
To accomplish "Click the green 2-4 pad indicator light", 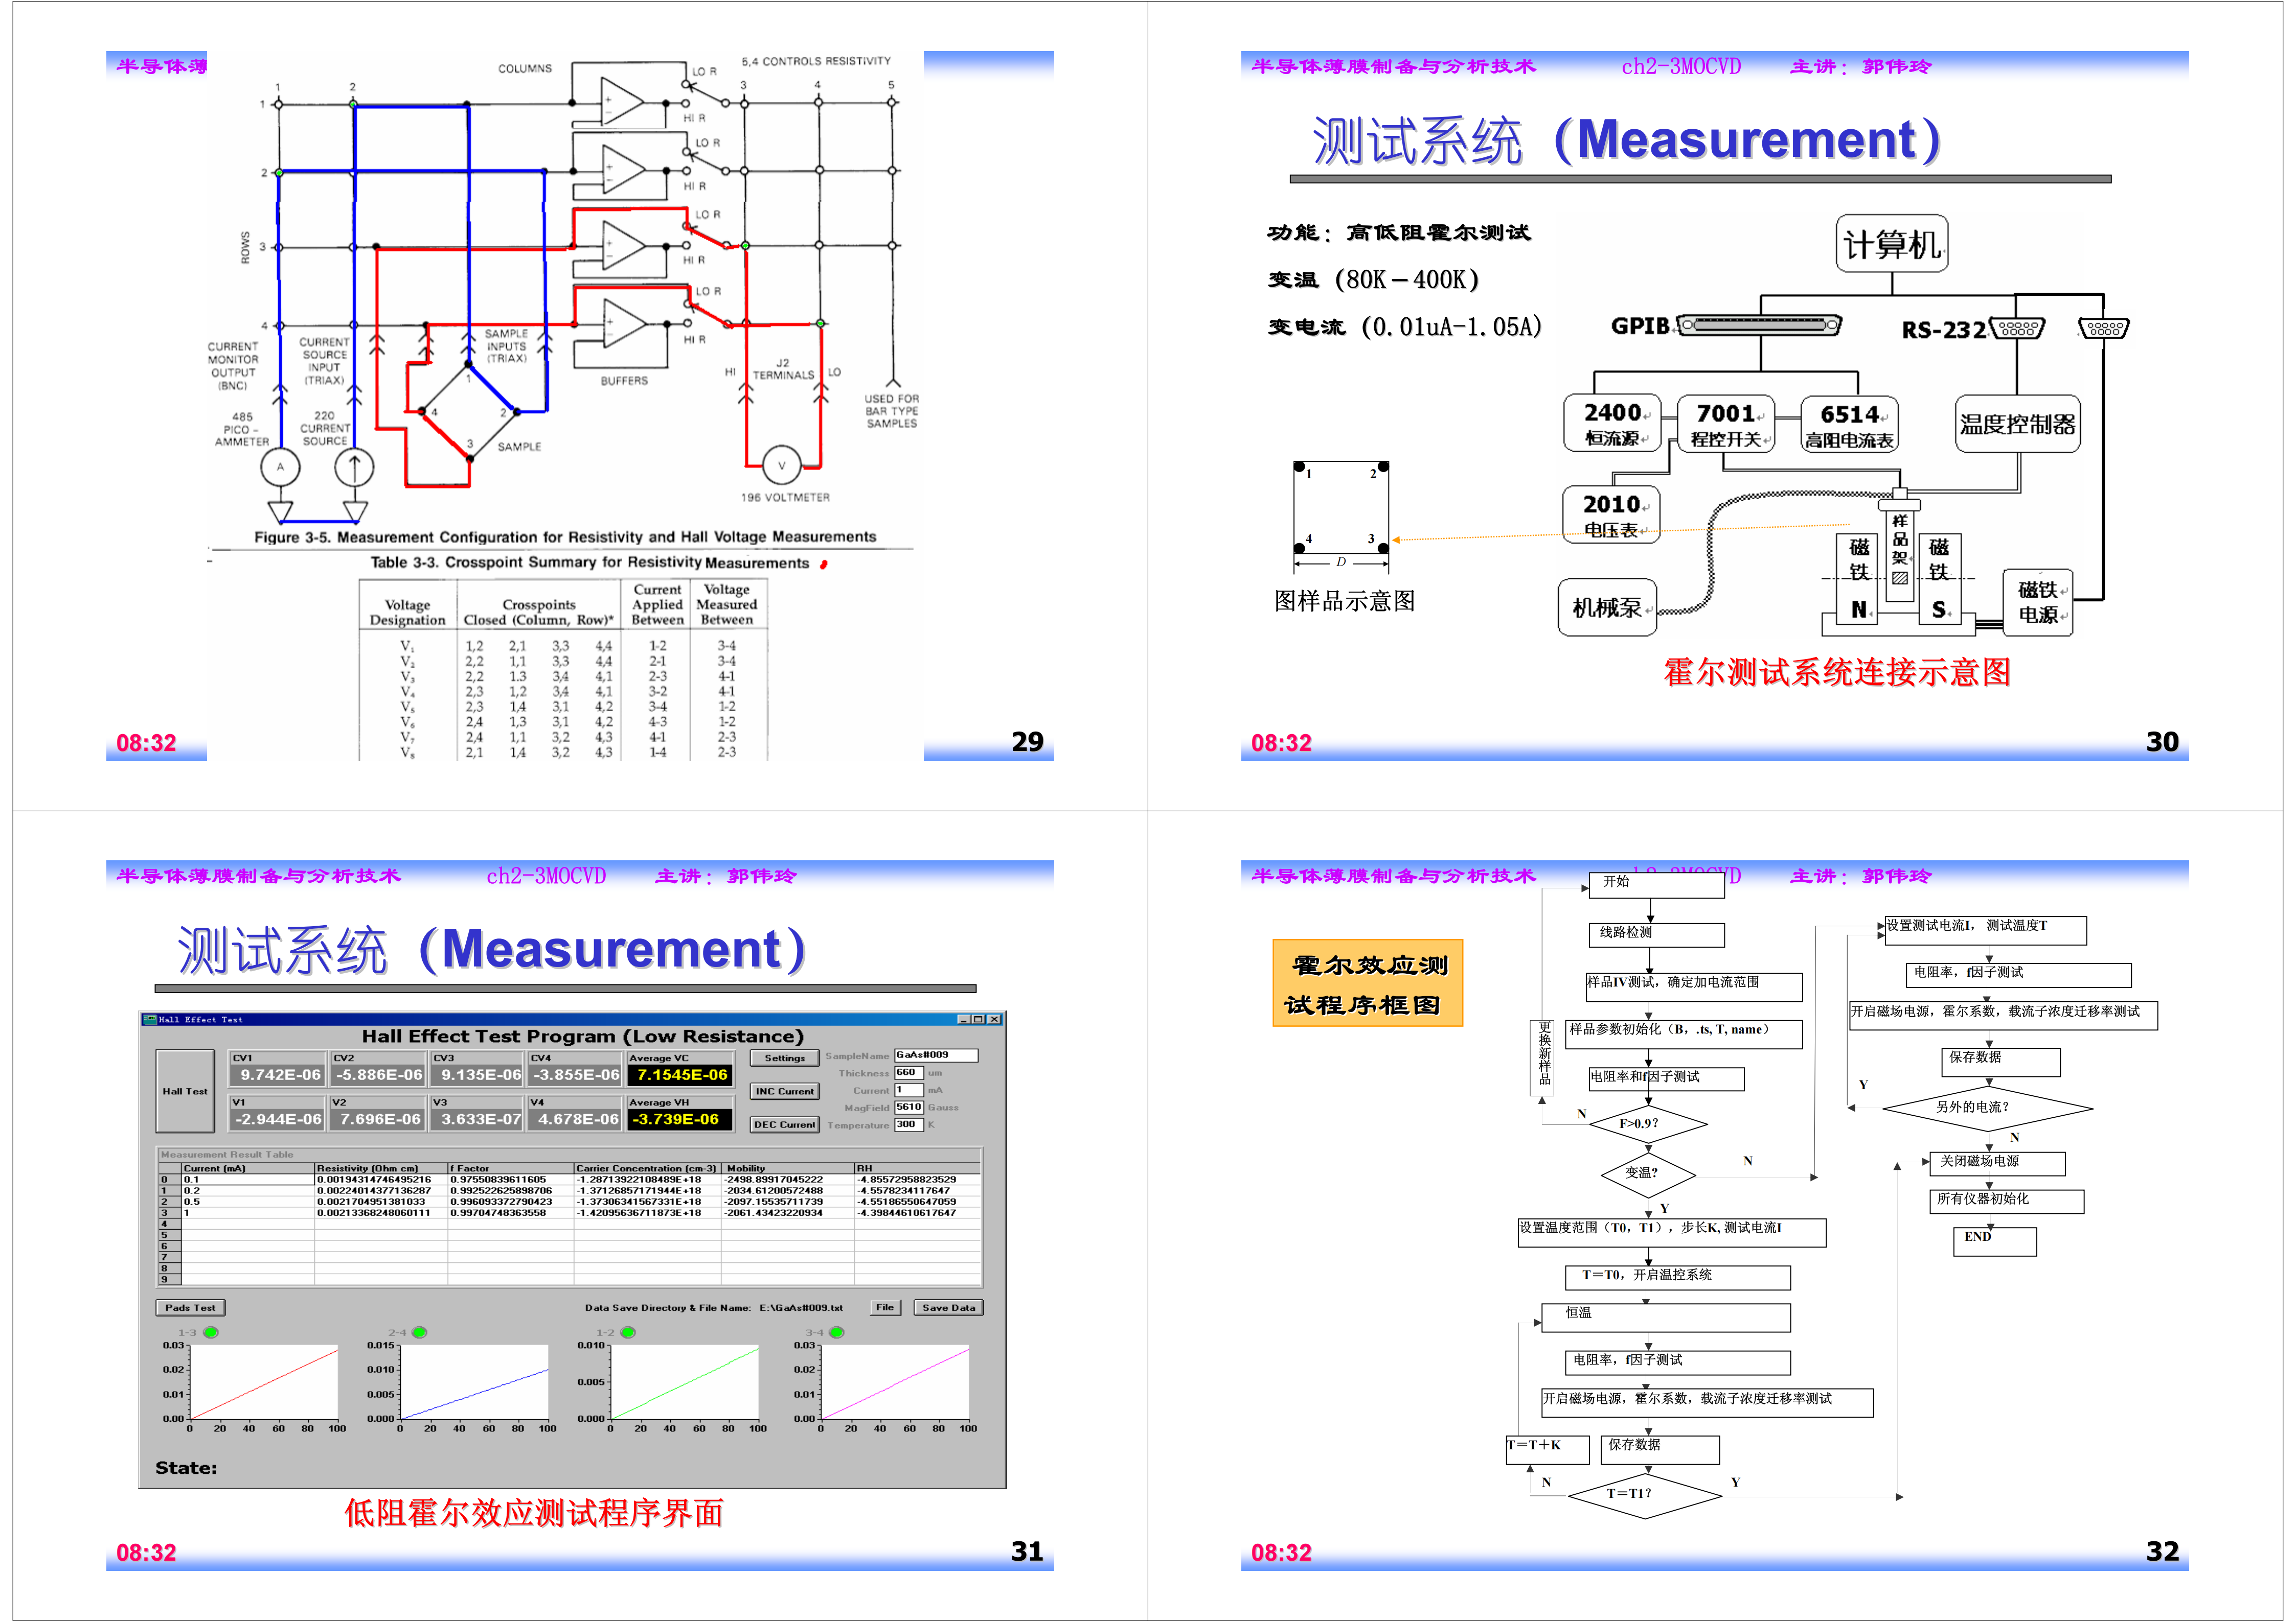I will click(420, 1332).
